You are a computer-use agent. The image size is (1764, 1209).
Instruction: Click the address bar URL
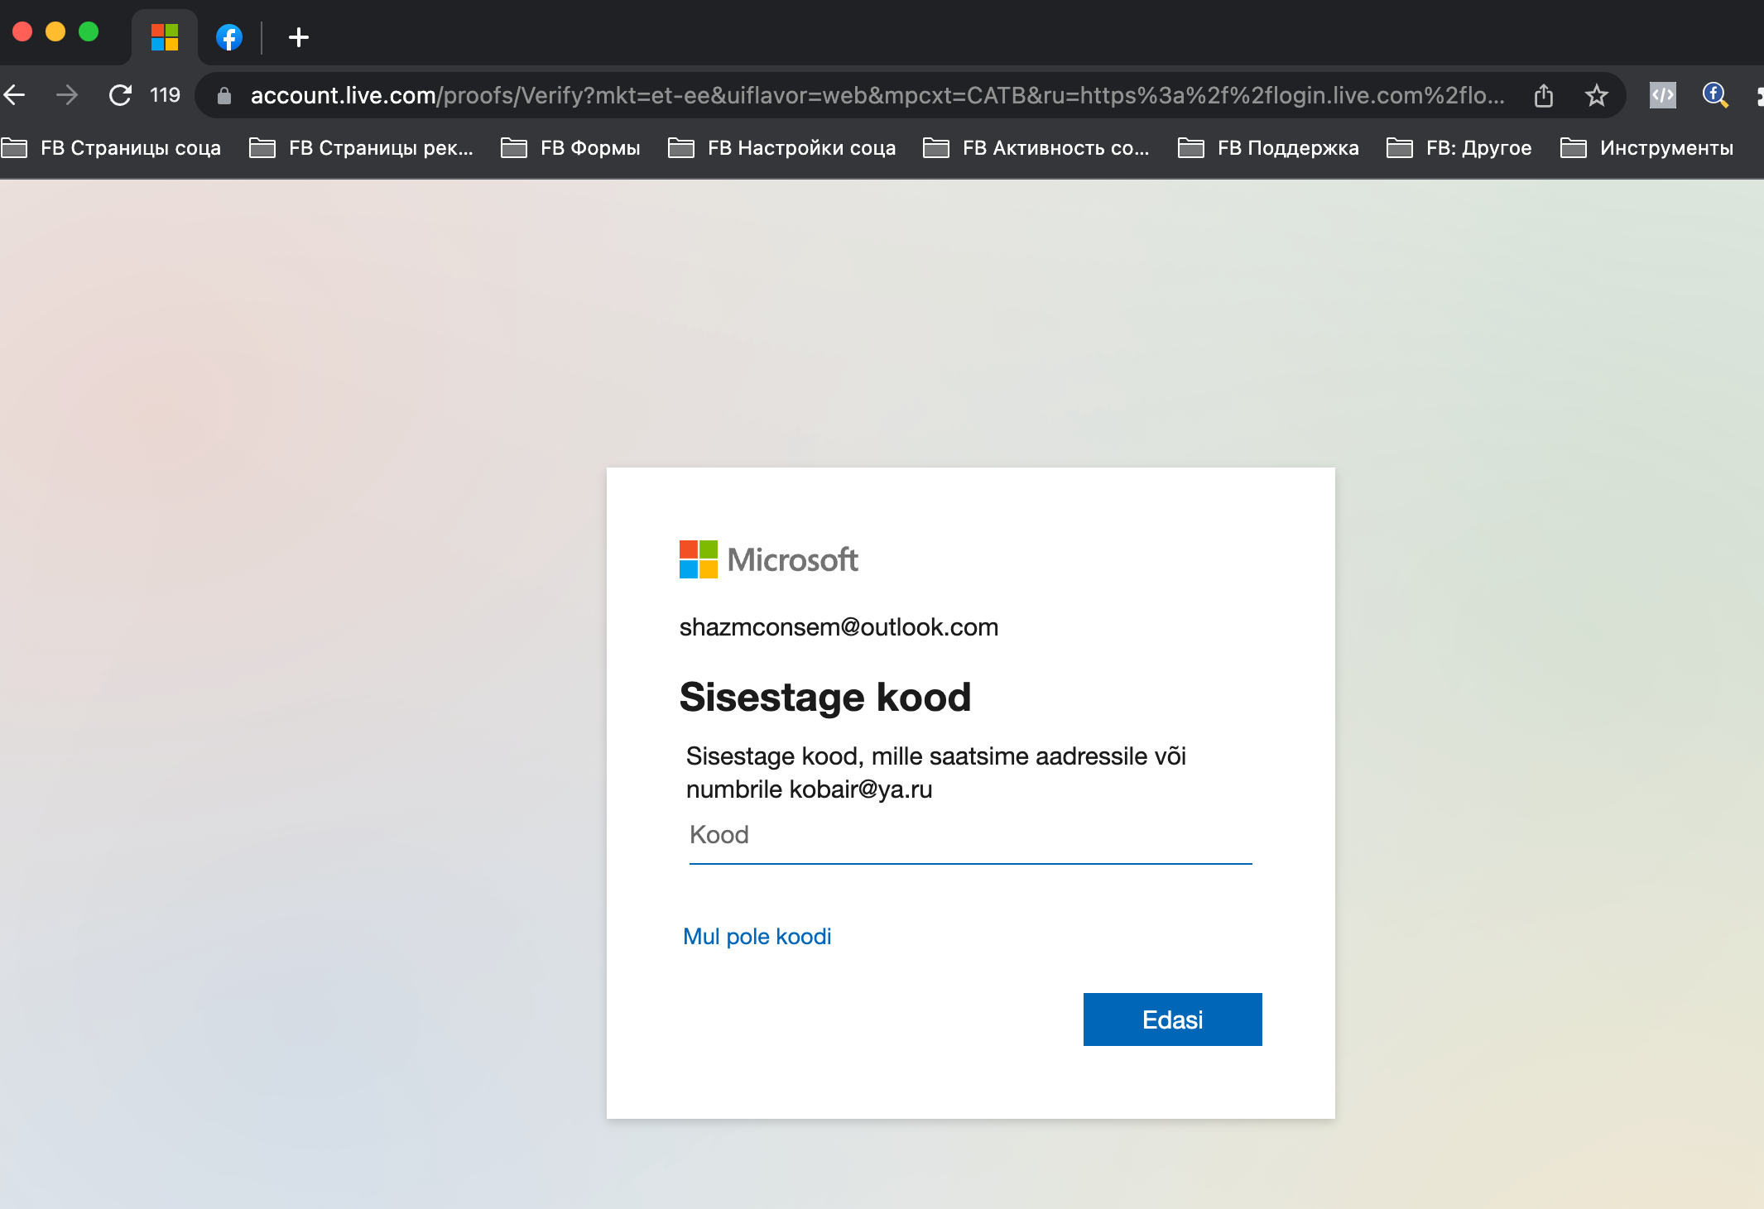point(877,95)
